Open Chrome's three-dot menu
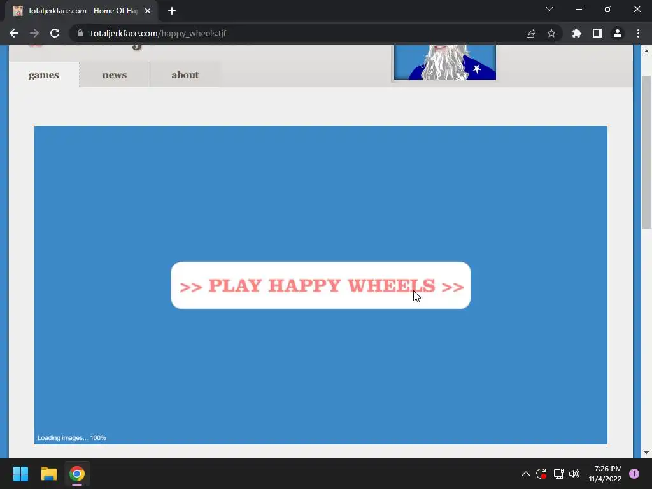This screenshot has width=652, height=489. click(638, 33)
